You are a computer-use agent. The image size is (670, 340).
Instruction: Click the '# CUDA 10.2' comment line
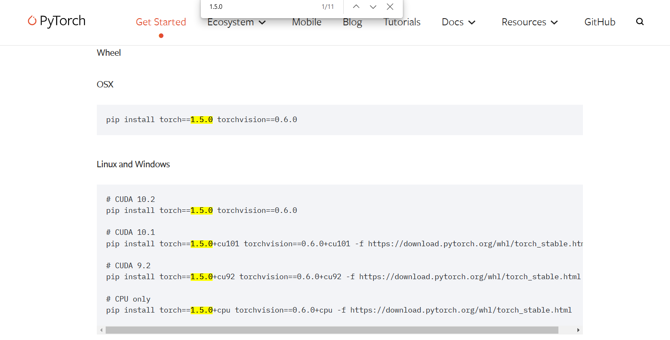pyautogui.click(x=131, y=199)
